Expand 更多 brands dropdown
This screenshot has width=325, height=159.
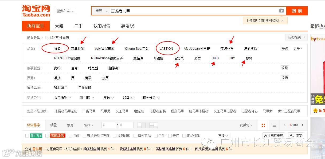pos(297,49)
